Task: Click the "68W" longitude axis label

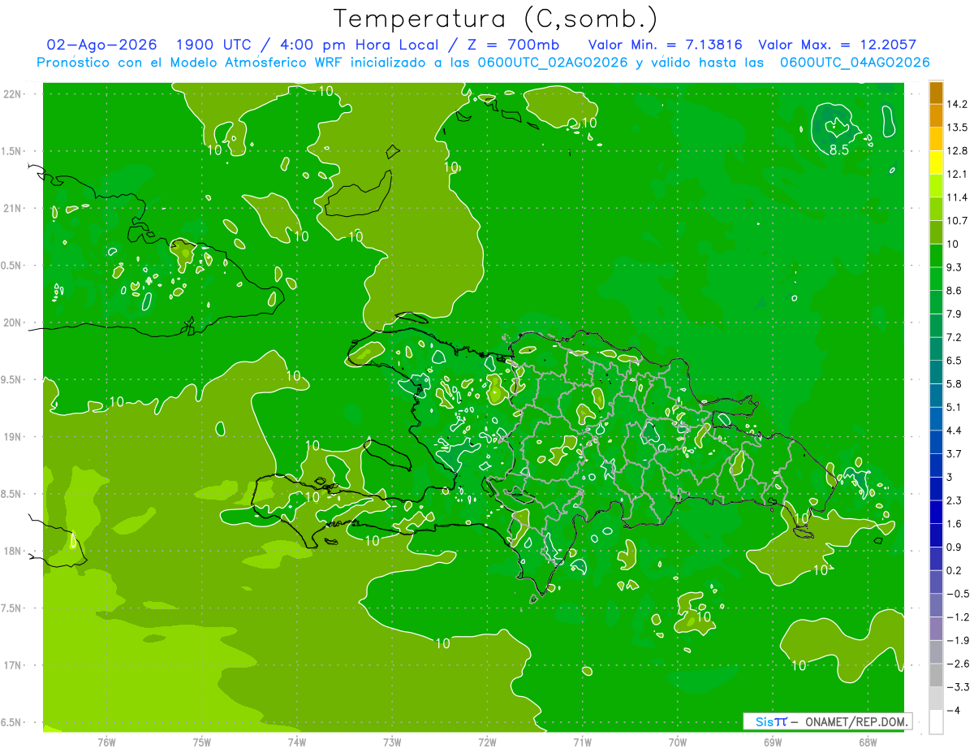Action: (x=868, y=742)
